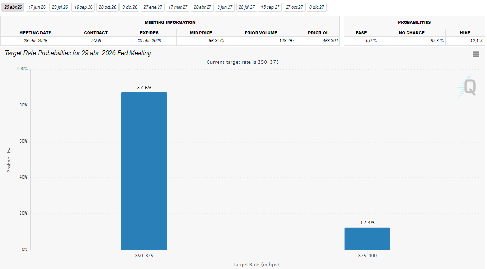Switch to the 17 mar.27 meeting tab

click(178, 7)
